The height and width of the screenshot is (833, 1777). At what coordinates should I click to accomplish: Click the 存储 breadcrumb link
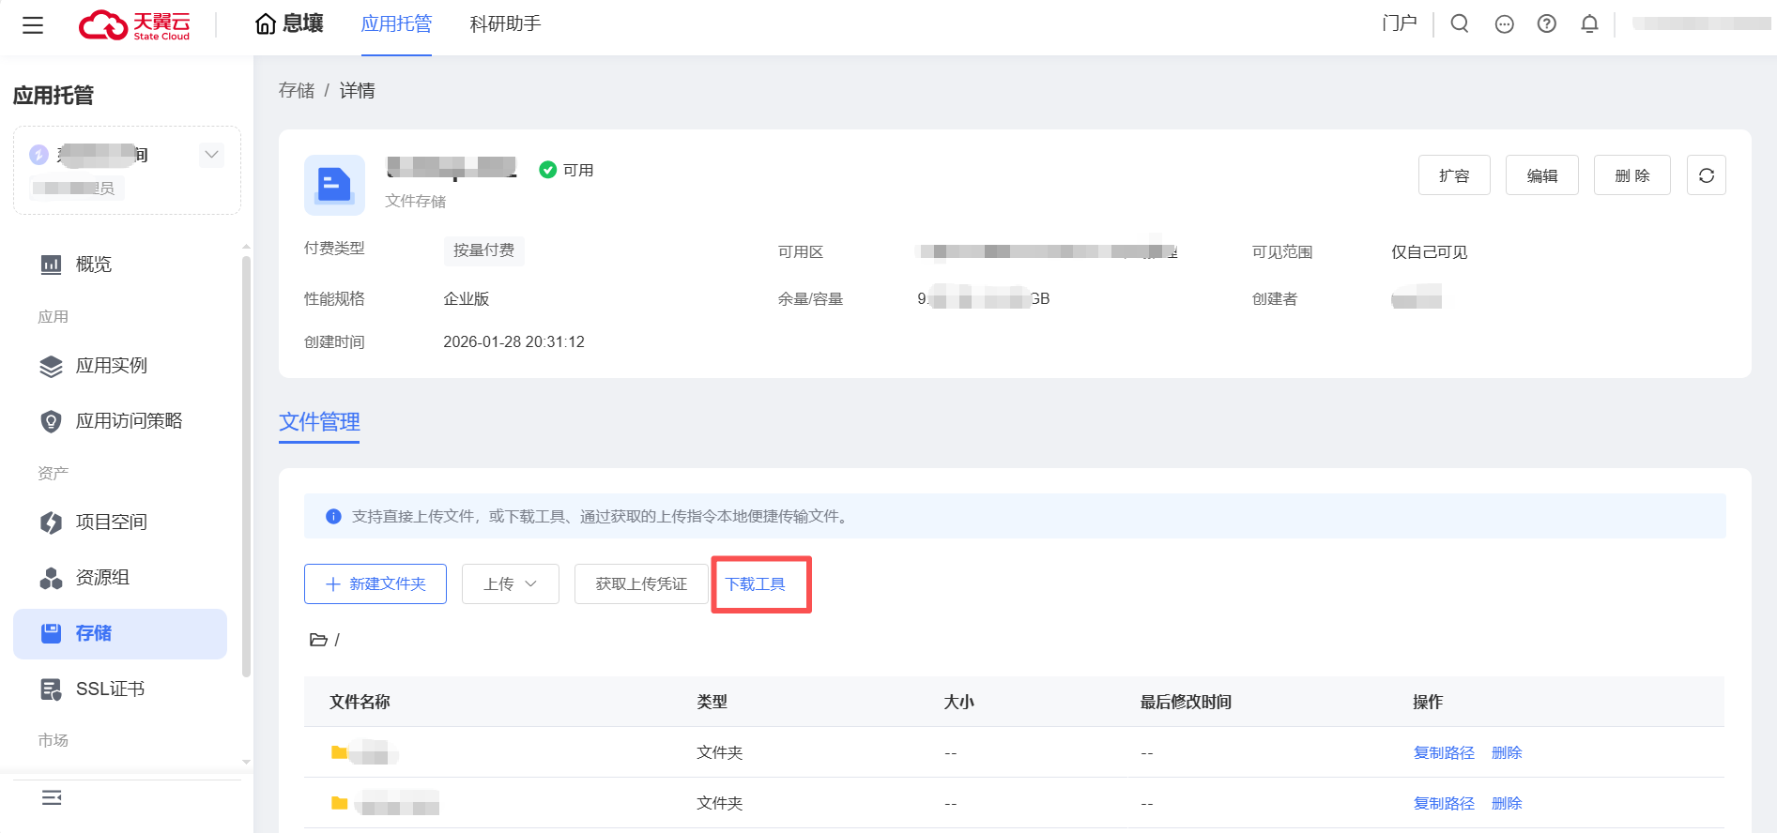click(297, 91)
